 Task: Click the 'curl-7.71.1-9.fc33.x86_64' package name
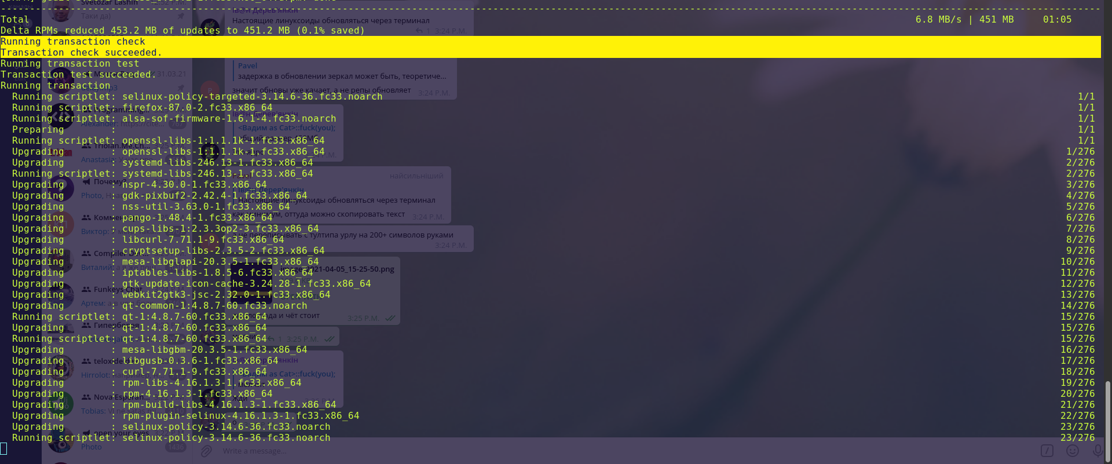pos(195,372)
